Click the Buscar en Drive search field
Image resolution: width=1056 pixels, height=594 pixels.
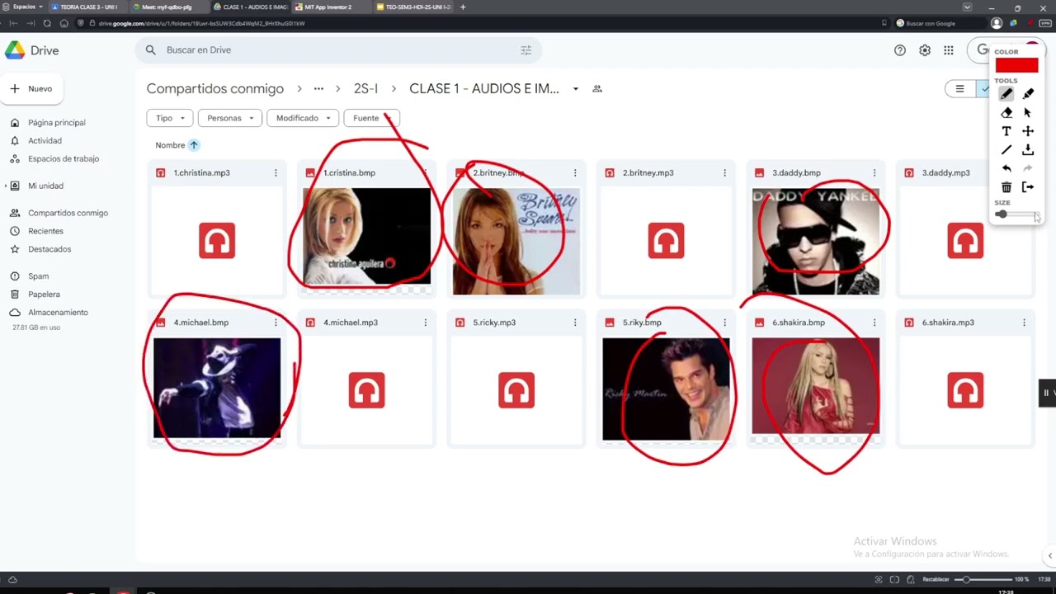[338, 50]
